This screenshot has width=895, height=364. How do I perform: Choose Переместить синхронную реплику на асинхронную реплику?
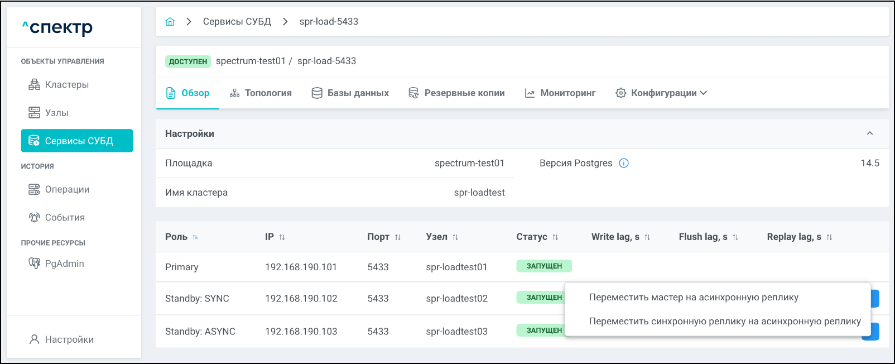724,322
